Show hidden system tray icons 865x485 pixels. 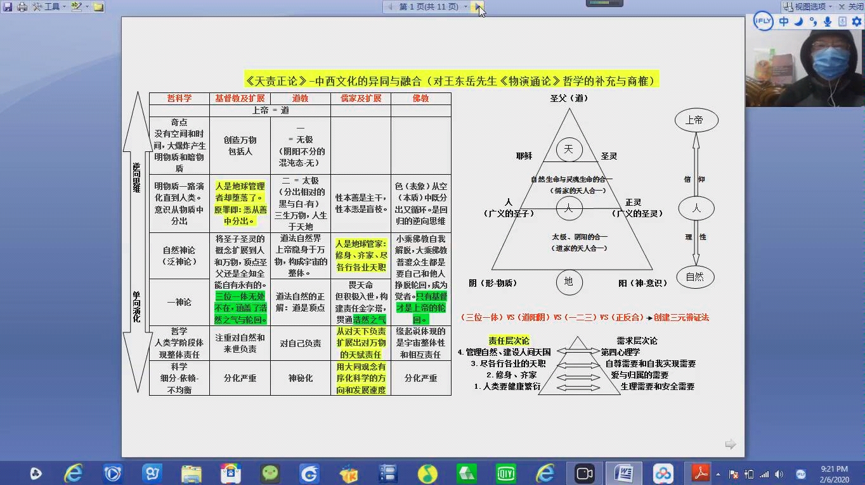[719, 474]
